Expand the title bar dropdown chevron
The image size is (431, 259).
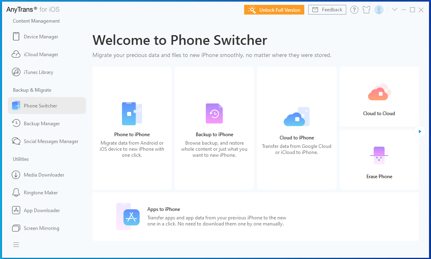pos(394,10)
